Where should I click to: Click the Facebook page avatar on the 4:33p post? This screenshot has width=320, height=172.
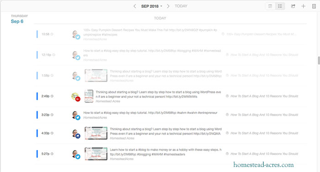point(76,134)
